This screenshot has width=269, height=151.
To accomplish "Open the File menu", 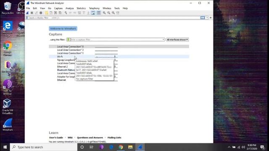I will [28, 8].
